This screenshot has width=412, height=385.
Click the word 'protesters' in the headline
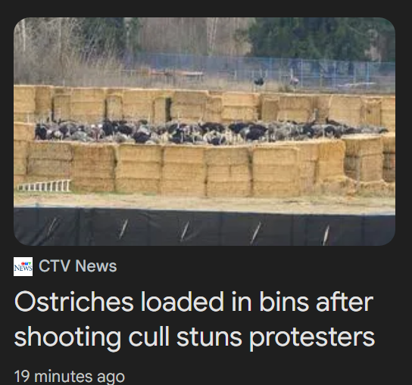[312, 338]
